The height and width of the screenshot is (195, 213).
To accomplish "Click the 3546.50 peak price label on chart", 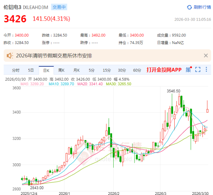I will (x=174, y=91).
